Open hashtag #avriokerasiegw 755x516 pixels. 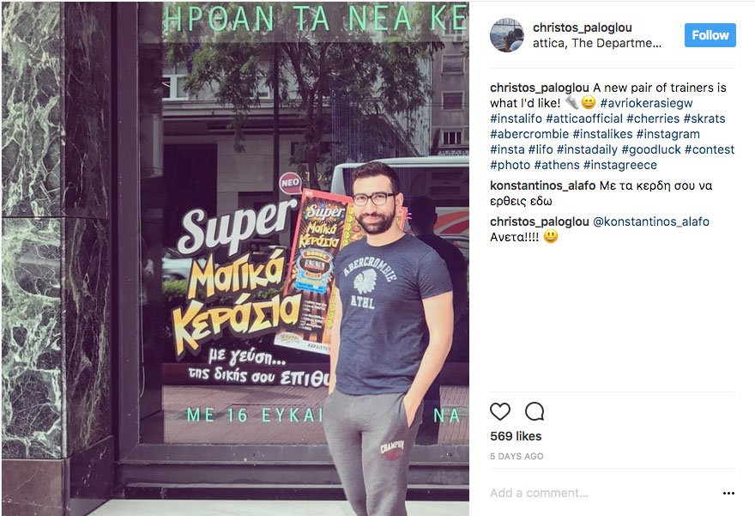click(x=646, y=103)
